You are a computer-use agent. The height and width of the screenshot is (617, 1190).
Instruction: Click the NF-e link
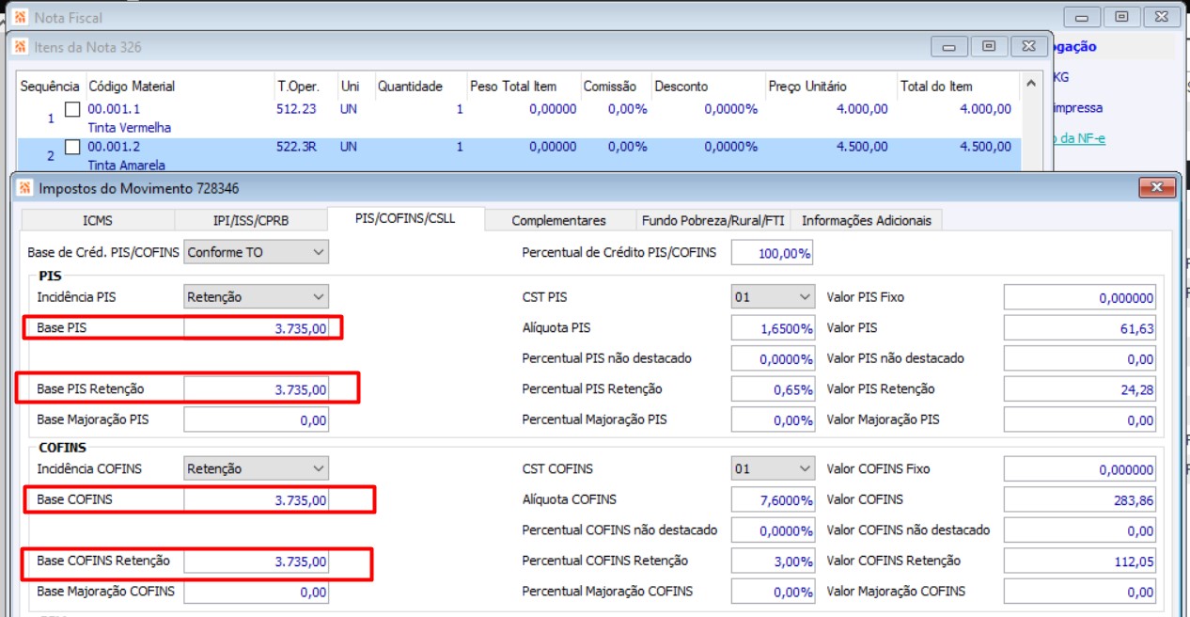tap(1078, 139)
